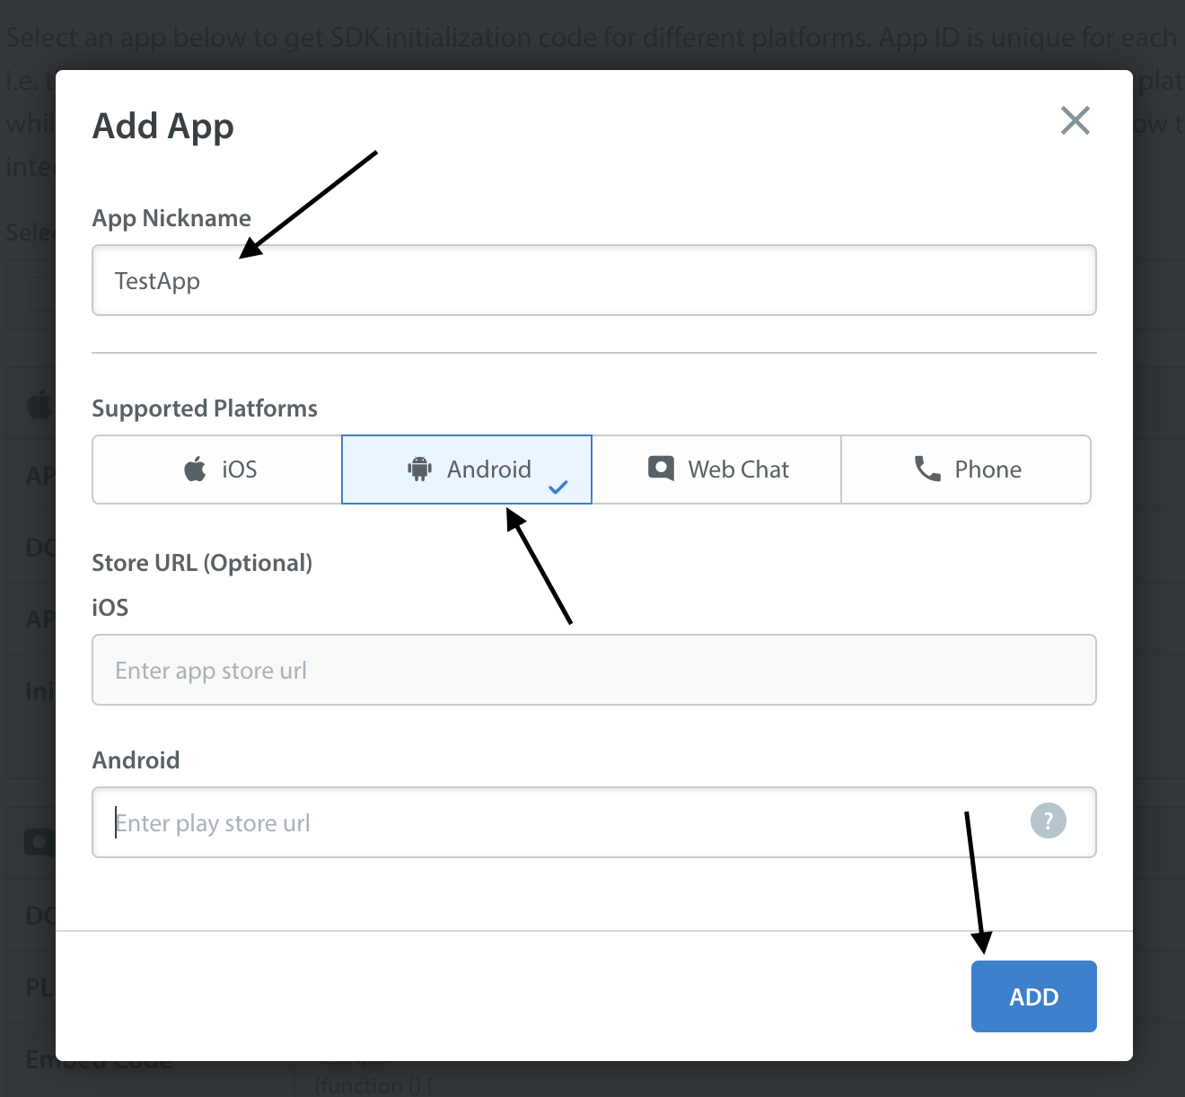
Task: Click the Phone handset icon
Action: click(927, 469)
